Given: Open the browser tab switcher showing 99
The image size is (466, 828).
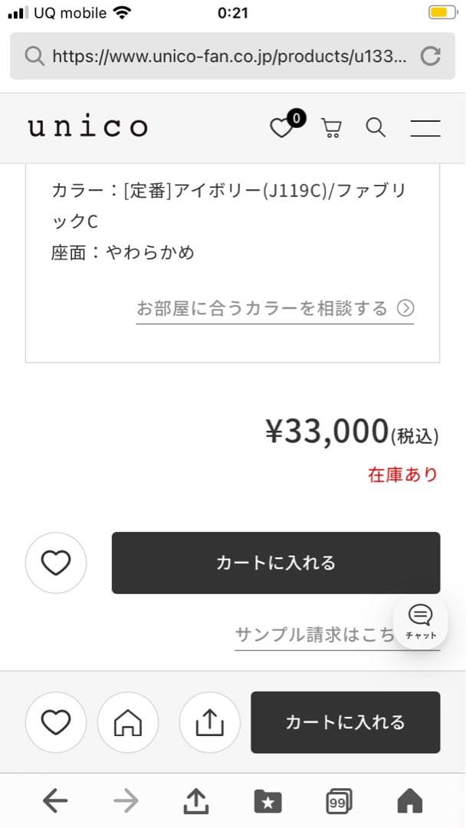Looking at the screenshot, I should click(x=338, y=800).
